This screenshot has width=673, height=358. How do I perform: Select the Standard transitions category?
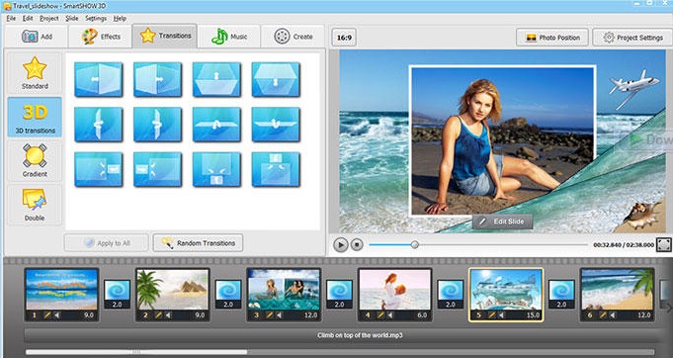click(35, 73)
